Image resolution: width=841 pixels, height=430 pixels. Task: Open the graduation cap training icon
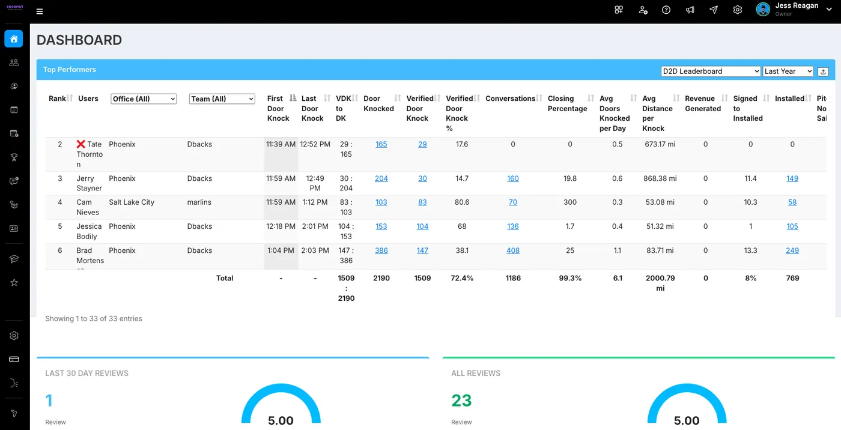click(x=14, y=259)
